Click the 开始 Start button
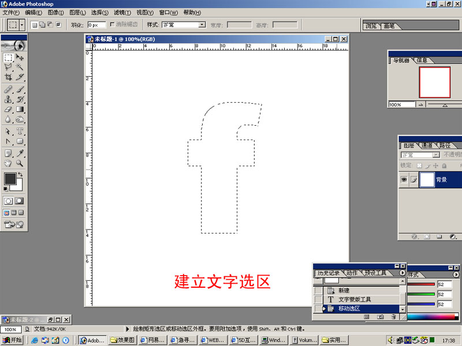Image resolution: width=462 pixels, height=346 pixels. tap(12, 340)
